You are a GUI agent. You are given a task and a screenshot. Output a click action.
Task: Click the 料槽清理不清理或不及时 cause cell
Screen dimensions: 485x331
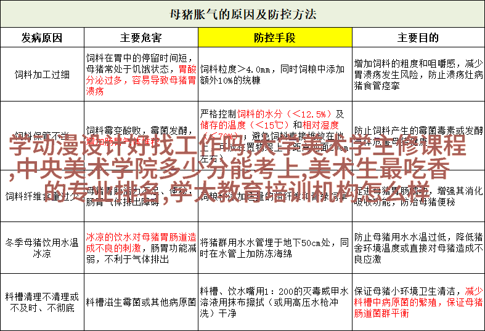pos(42,302)
